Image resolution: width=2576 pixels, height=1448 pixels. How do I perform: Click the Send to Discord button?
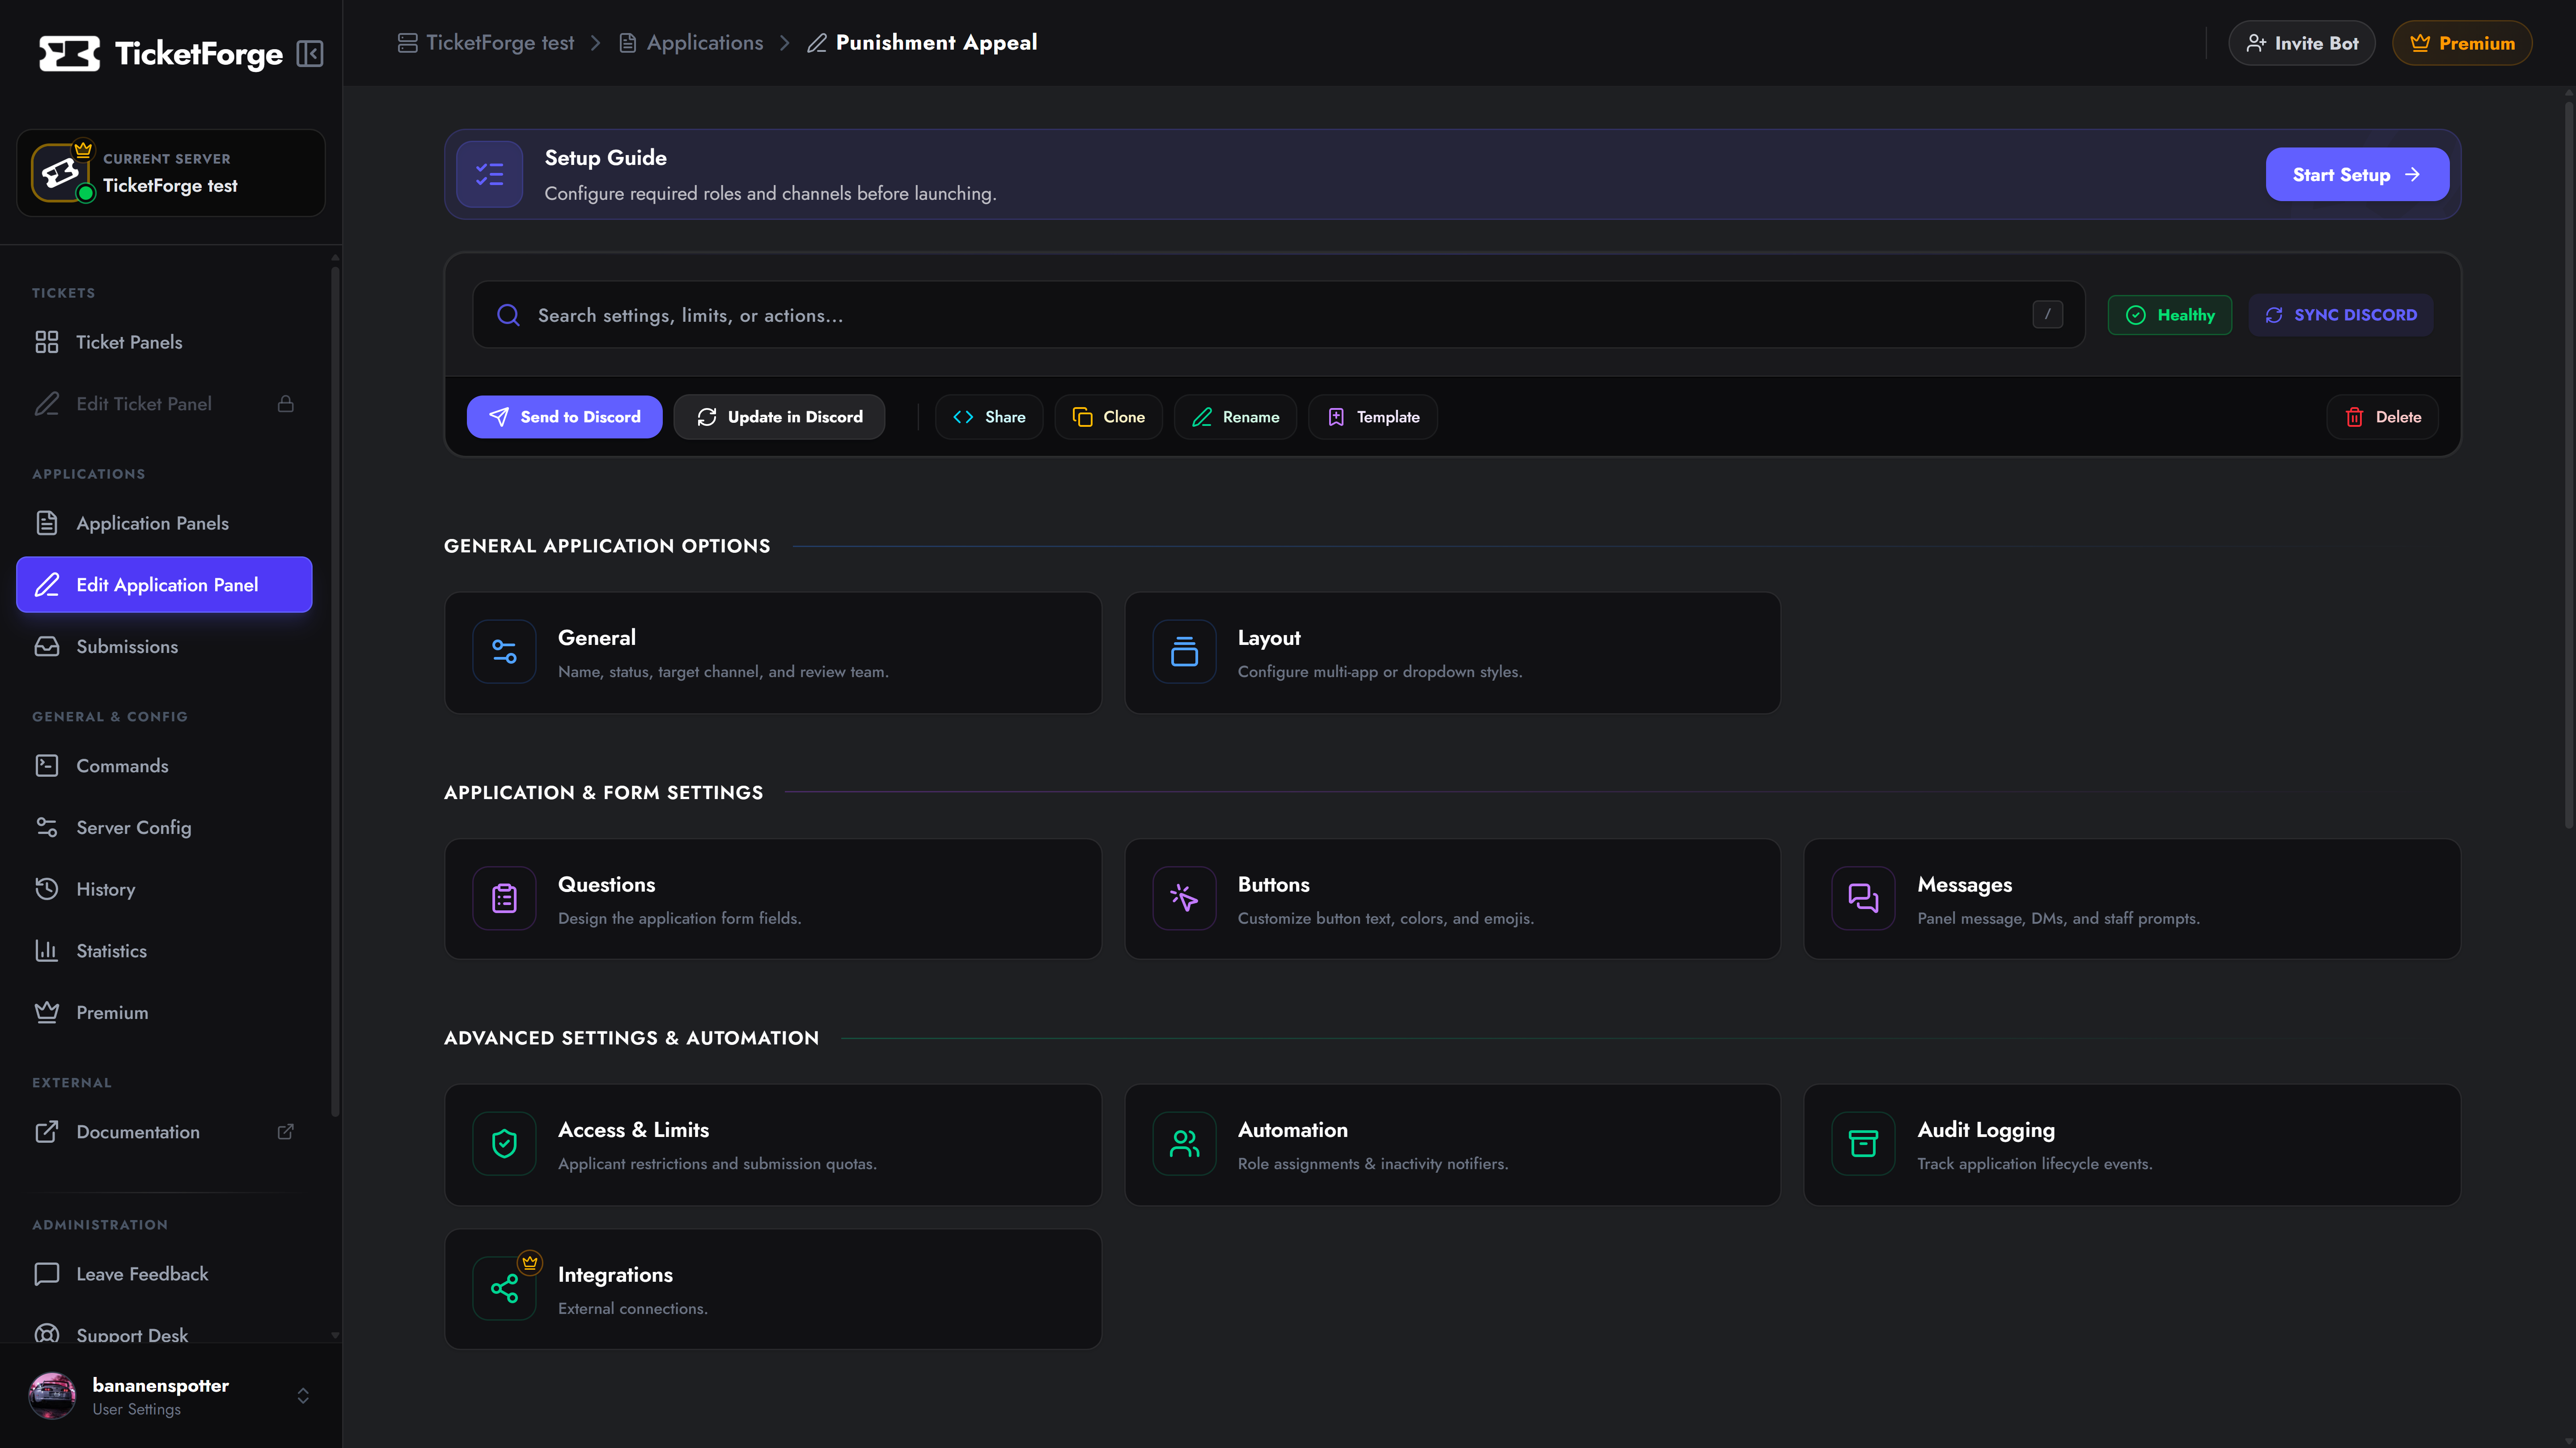[564, 417]
